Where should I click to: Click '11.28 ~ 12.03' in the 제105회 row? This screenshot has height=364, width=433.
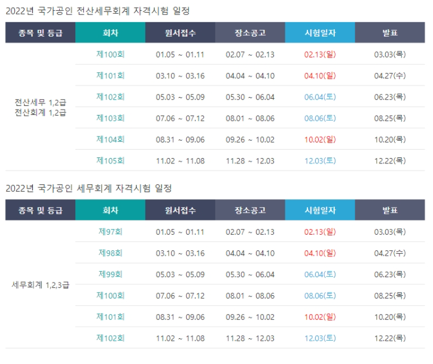pos(250,161)
